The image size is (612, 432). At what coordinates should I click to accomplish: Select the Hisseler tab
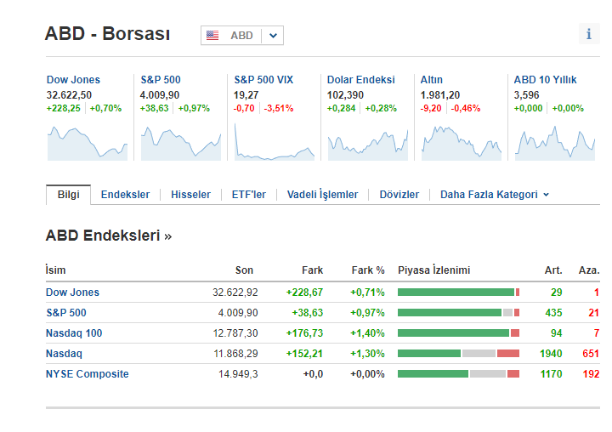190,195
